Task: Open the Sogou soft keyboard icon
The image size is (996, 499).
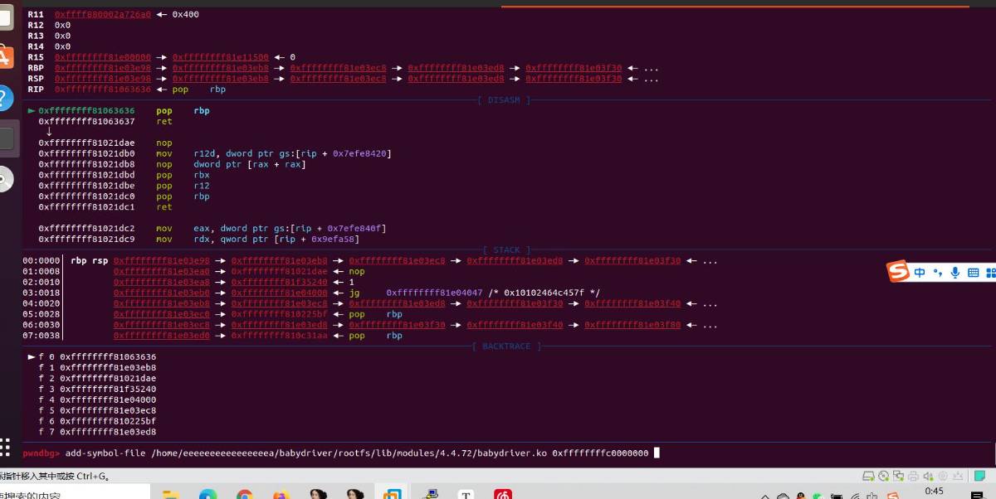Action: click(973, 273)
